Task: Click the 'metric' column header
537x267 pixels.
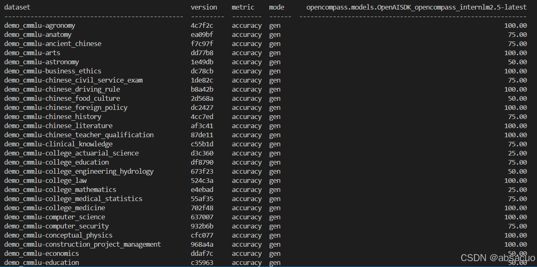Action: tap(243, 7)
